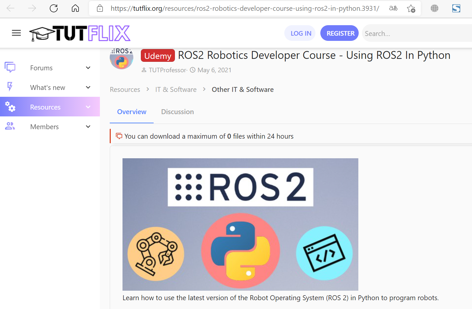Click the Udemy red badge
The width and height of the screenshot is (472, 309).
(158, 56)
